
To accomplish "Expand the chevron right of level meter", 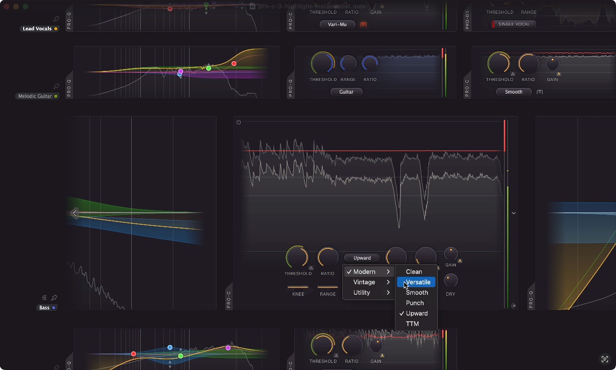I will pos(514,213).
